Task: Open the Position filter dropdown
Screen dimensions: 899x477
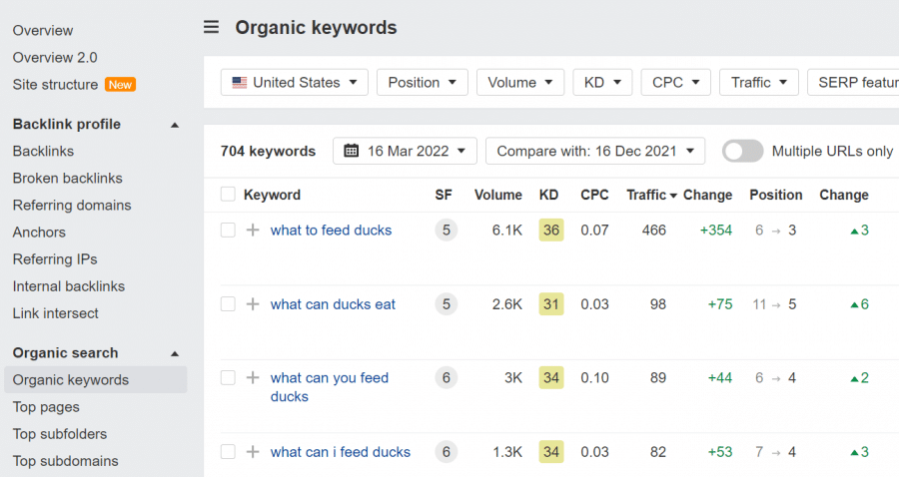Action: (x=423, y=83)
